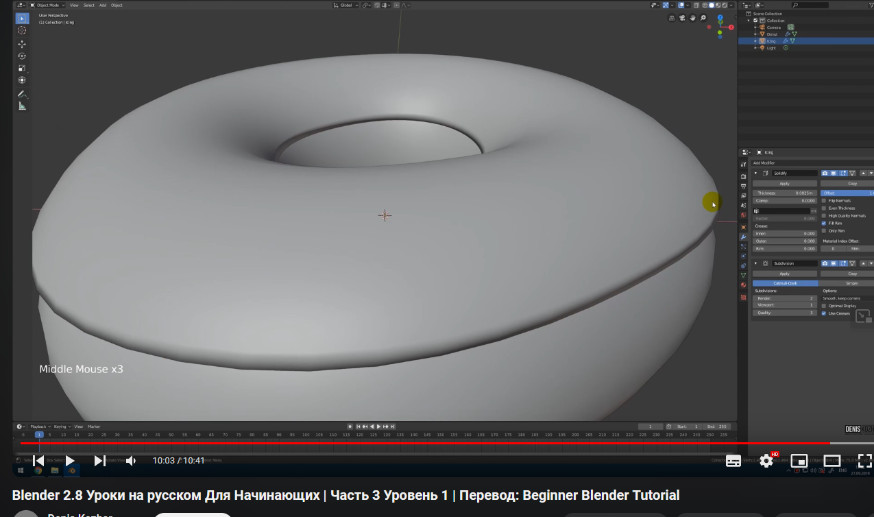Image resolution: width=874 pixels, height=517 pixels.
Task: Enable Even Thickness checkbox
Action: click(824, 208)
